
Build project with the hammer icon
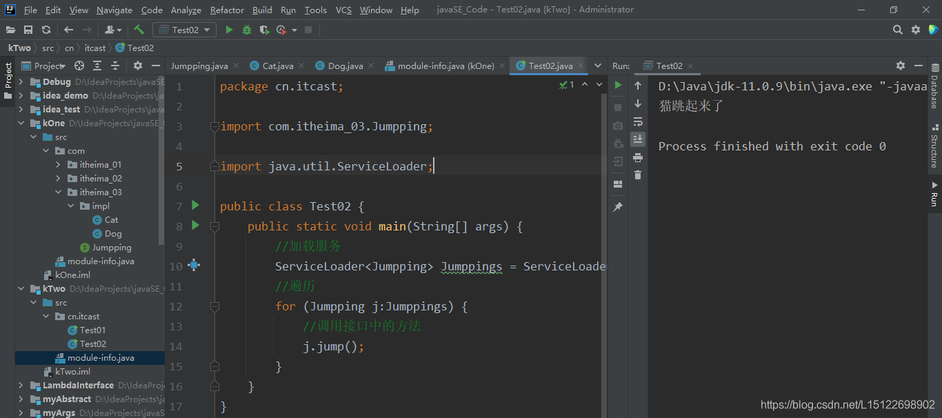coord(139,30)
